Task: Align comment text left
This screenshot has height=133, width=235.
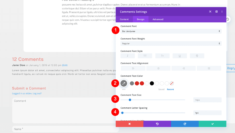Action: pos(133,68)
